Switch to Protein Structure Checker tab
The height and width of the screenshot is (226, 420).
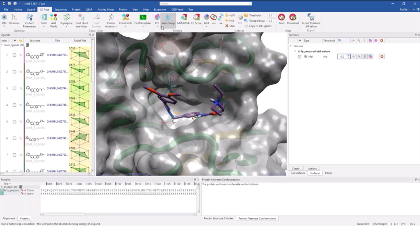coord(219,219)
